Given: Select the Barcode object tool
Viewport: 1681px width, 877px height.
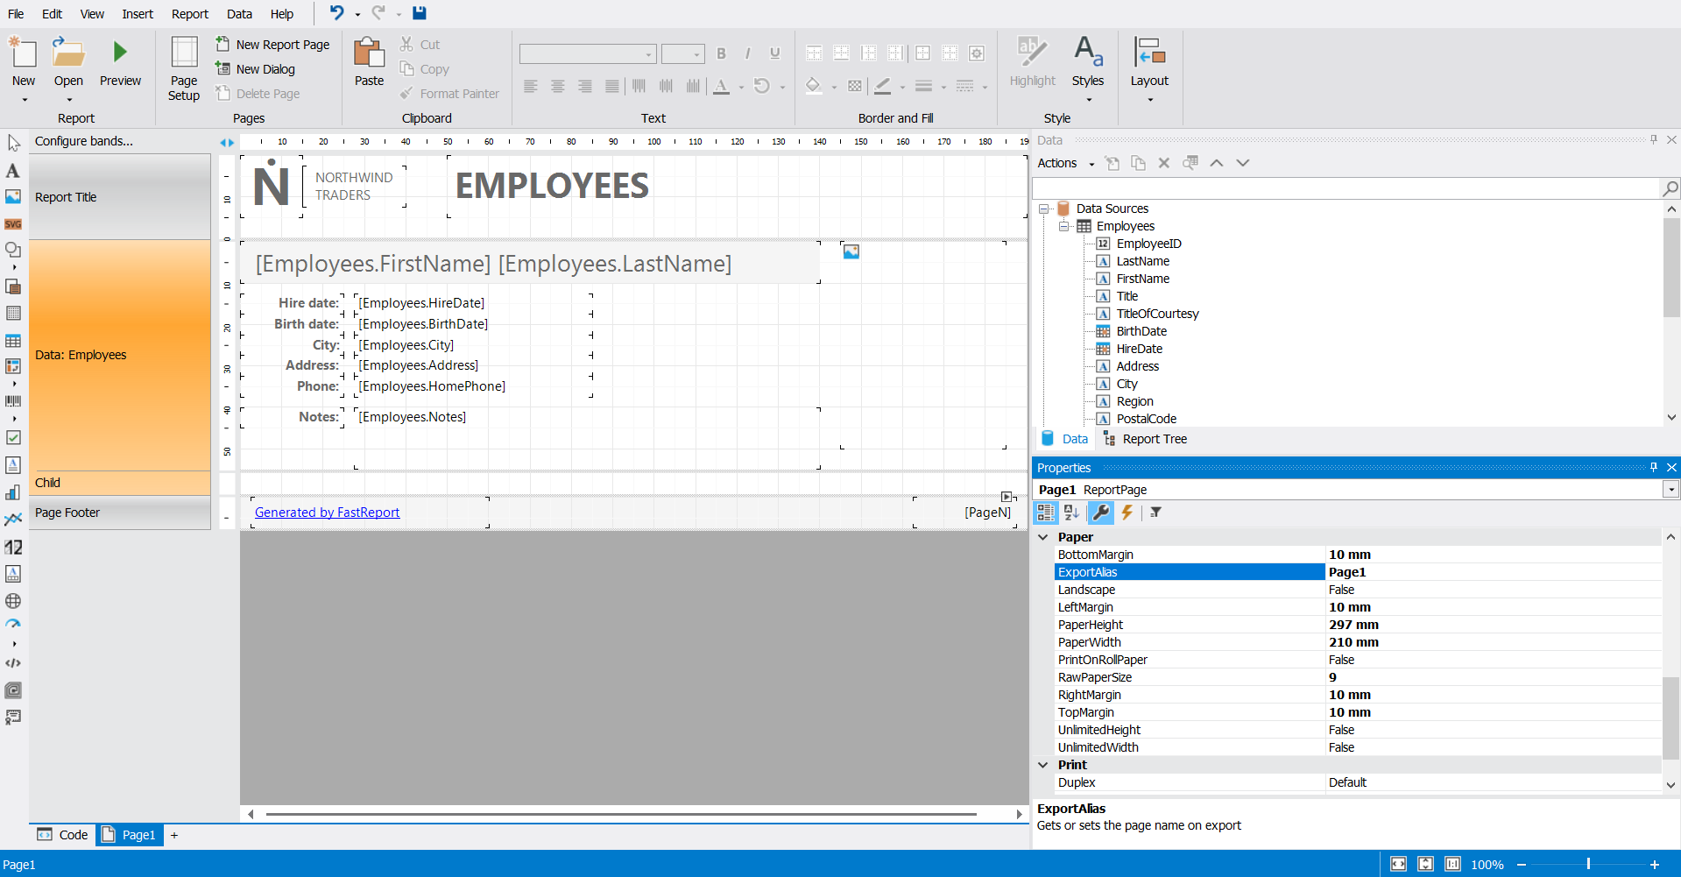Looking at the screenshot, I should pyautogui.click(x=13, y=401).
